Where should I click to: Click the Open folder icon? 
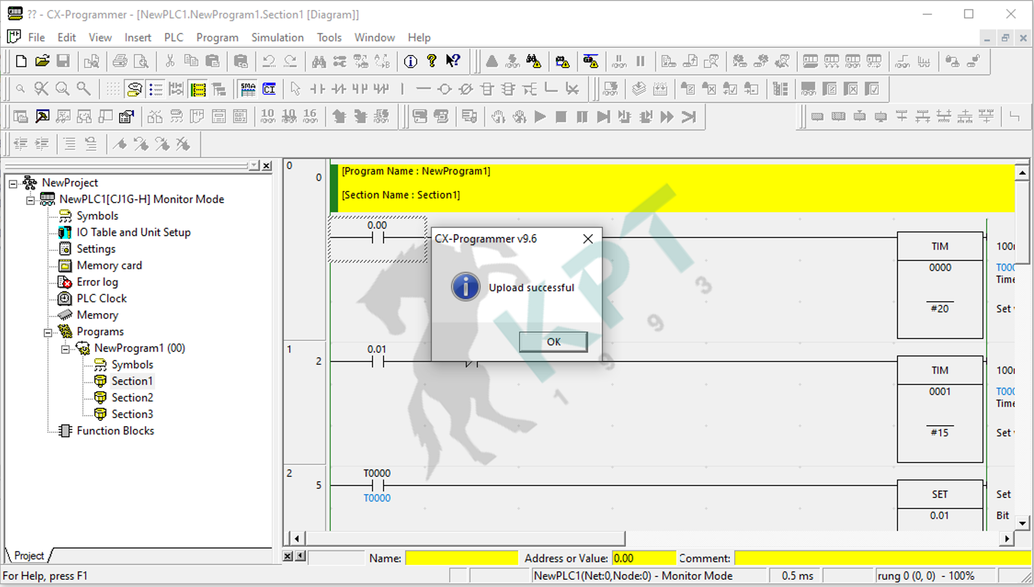[42, 61]
